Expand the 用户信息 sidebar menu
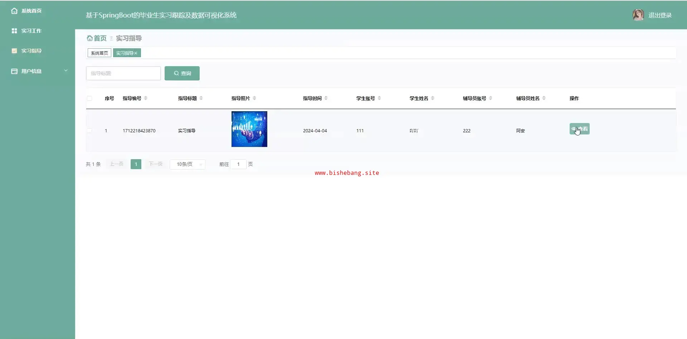Image resolution: width=687 pixels, height=339 pixels. (38, 71)
